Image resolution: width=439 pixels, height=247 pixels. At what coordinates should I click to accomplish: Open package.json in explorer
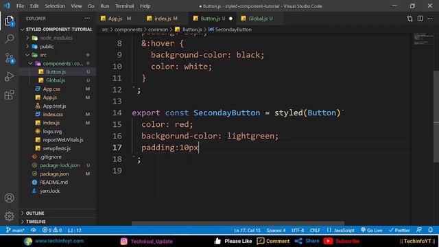click(x=58, y=174)
